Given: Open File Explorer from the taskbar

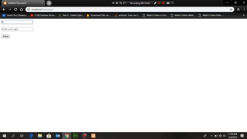Looking at the screenshot, I should pyautogui.click(x=40, y=136).
